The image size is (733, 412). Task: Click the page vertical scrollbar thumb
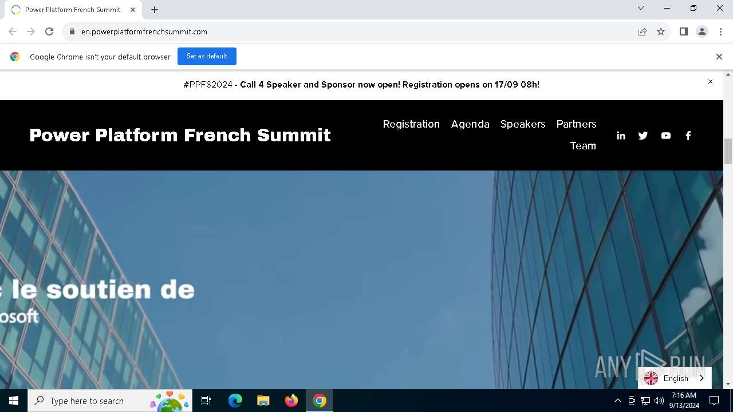728,151
